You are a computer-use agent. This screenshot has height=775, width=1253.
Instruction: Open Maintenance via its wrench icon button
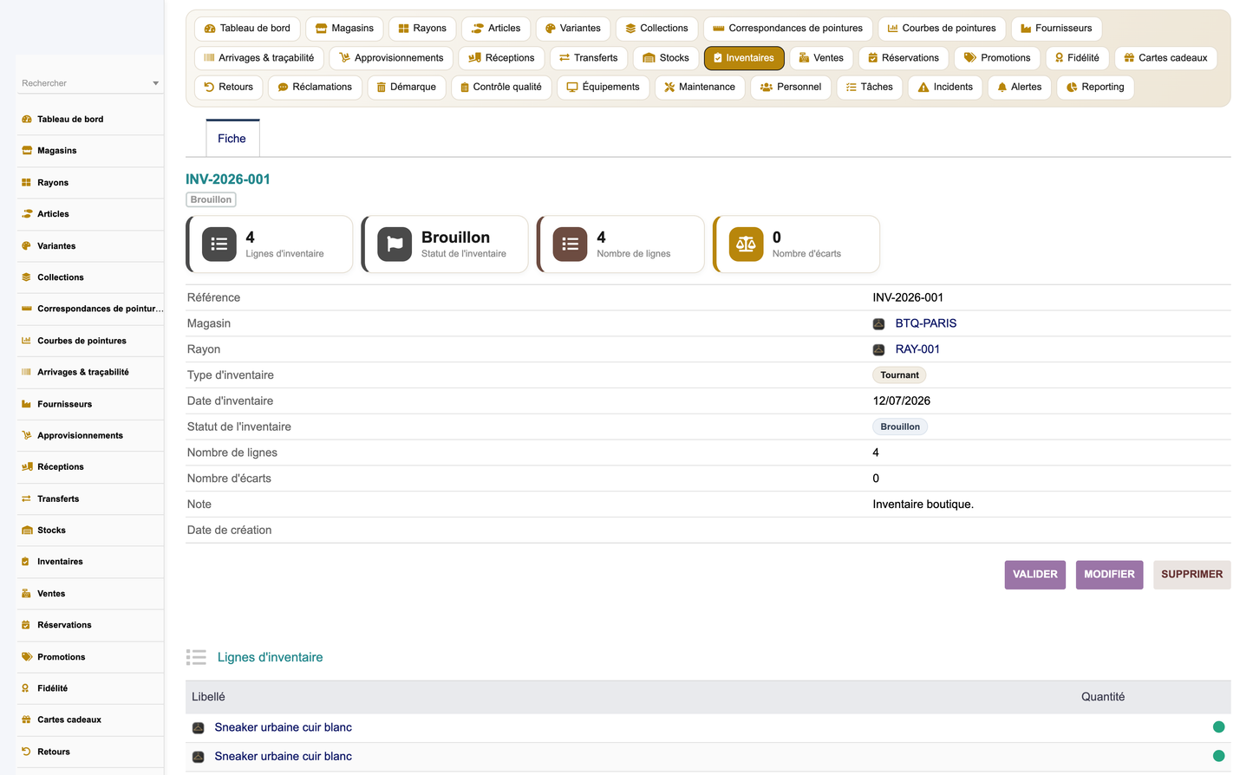click(700, 87)
